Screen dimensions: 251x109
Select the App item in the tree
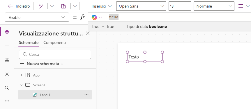(36, 75)
